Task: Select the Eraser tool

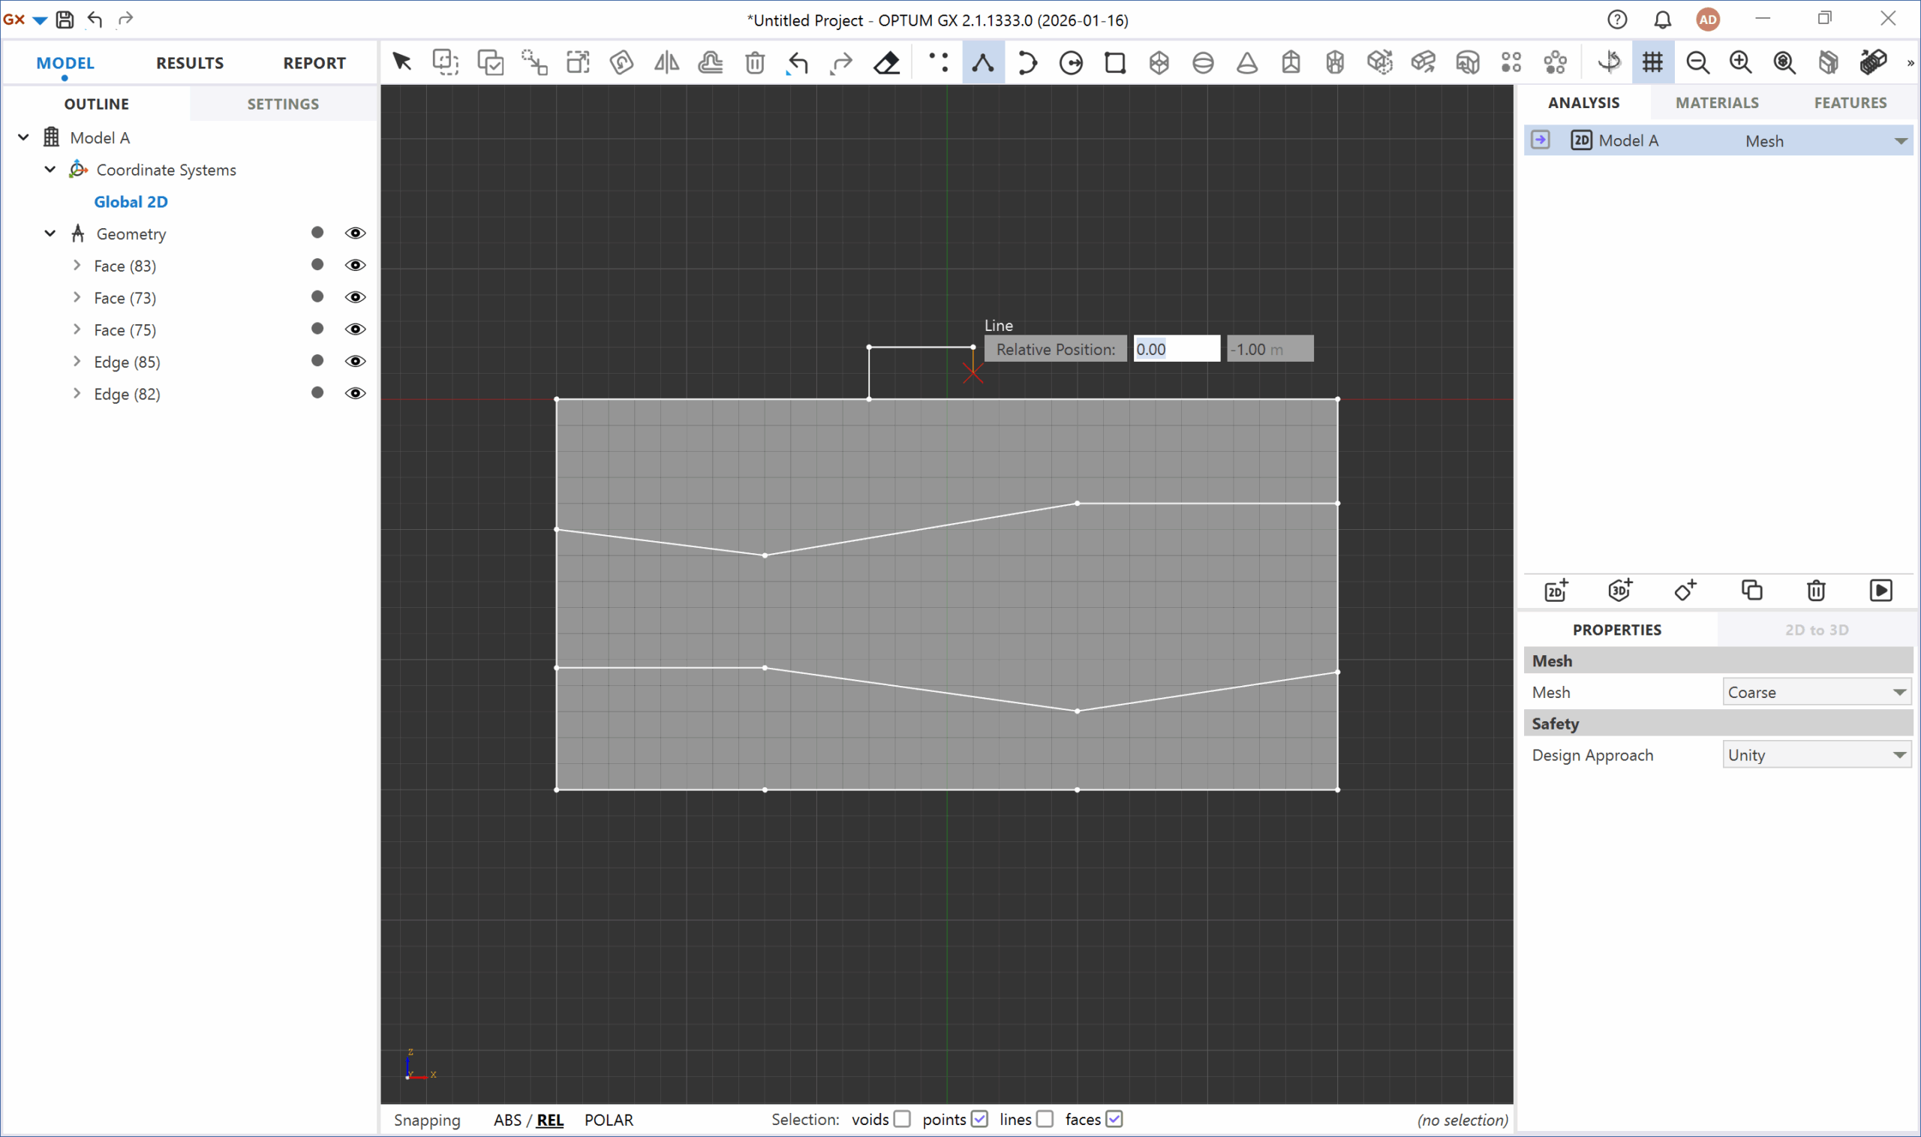Action: point(886,63)
